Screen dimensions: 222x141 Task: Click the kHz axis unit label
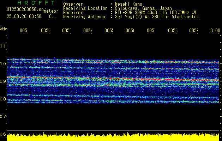point(3,29)
